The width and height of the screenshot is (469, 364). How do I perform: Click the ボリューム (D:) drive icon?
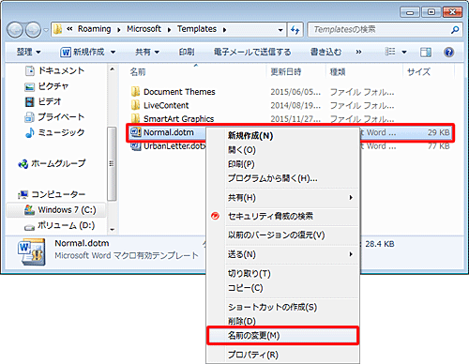[29, 227]
